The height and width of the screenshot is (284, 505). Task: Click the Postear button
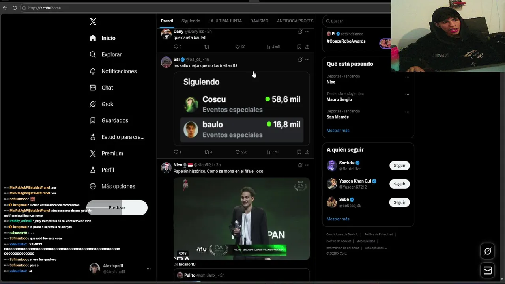[117, 208]
